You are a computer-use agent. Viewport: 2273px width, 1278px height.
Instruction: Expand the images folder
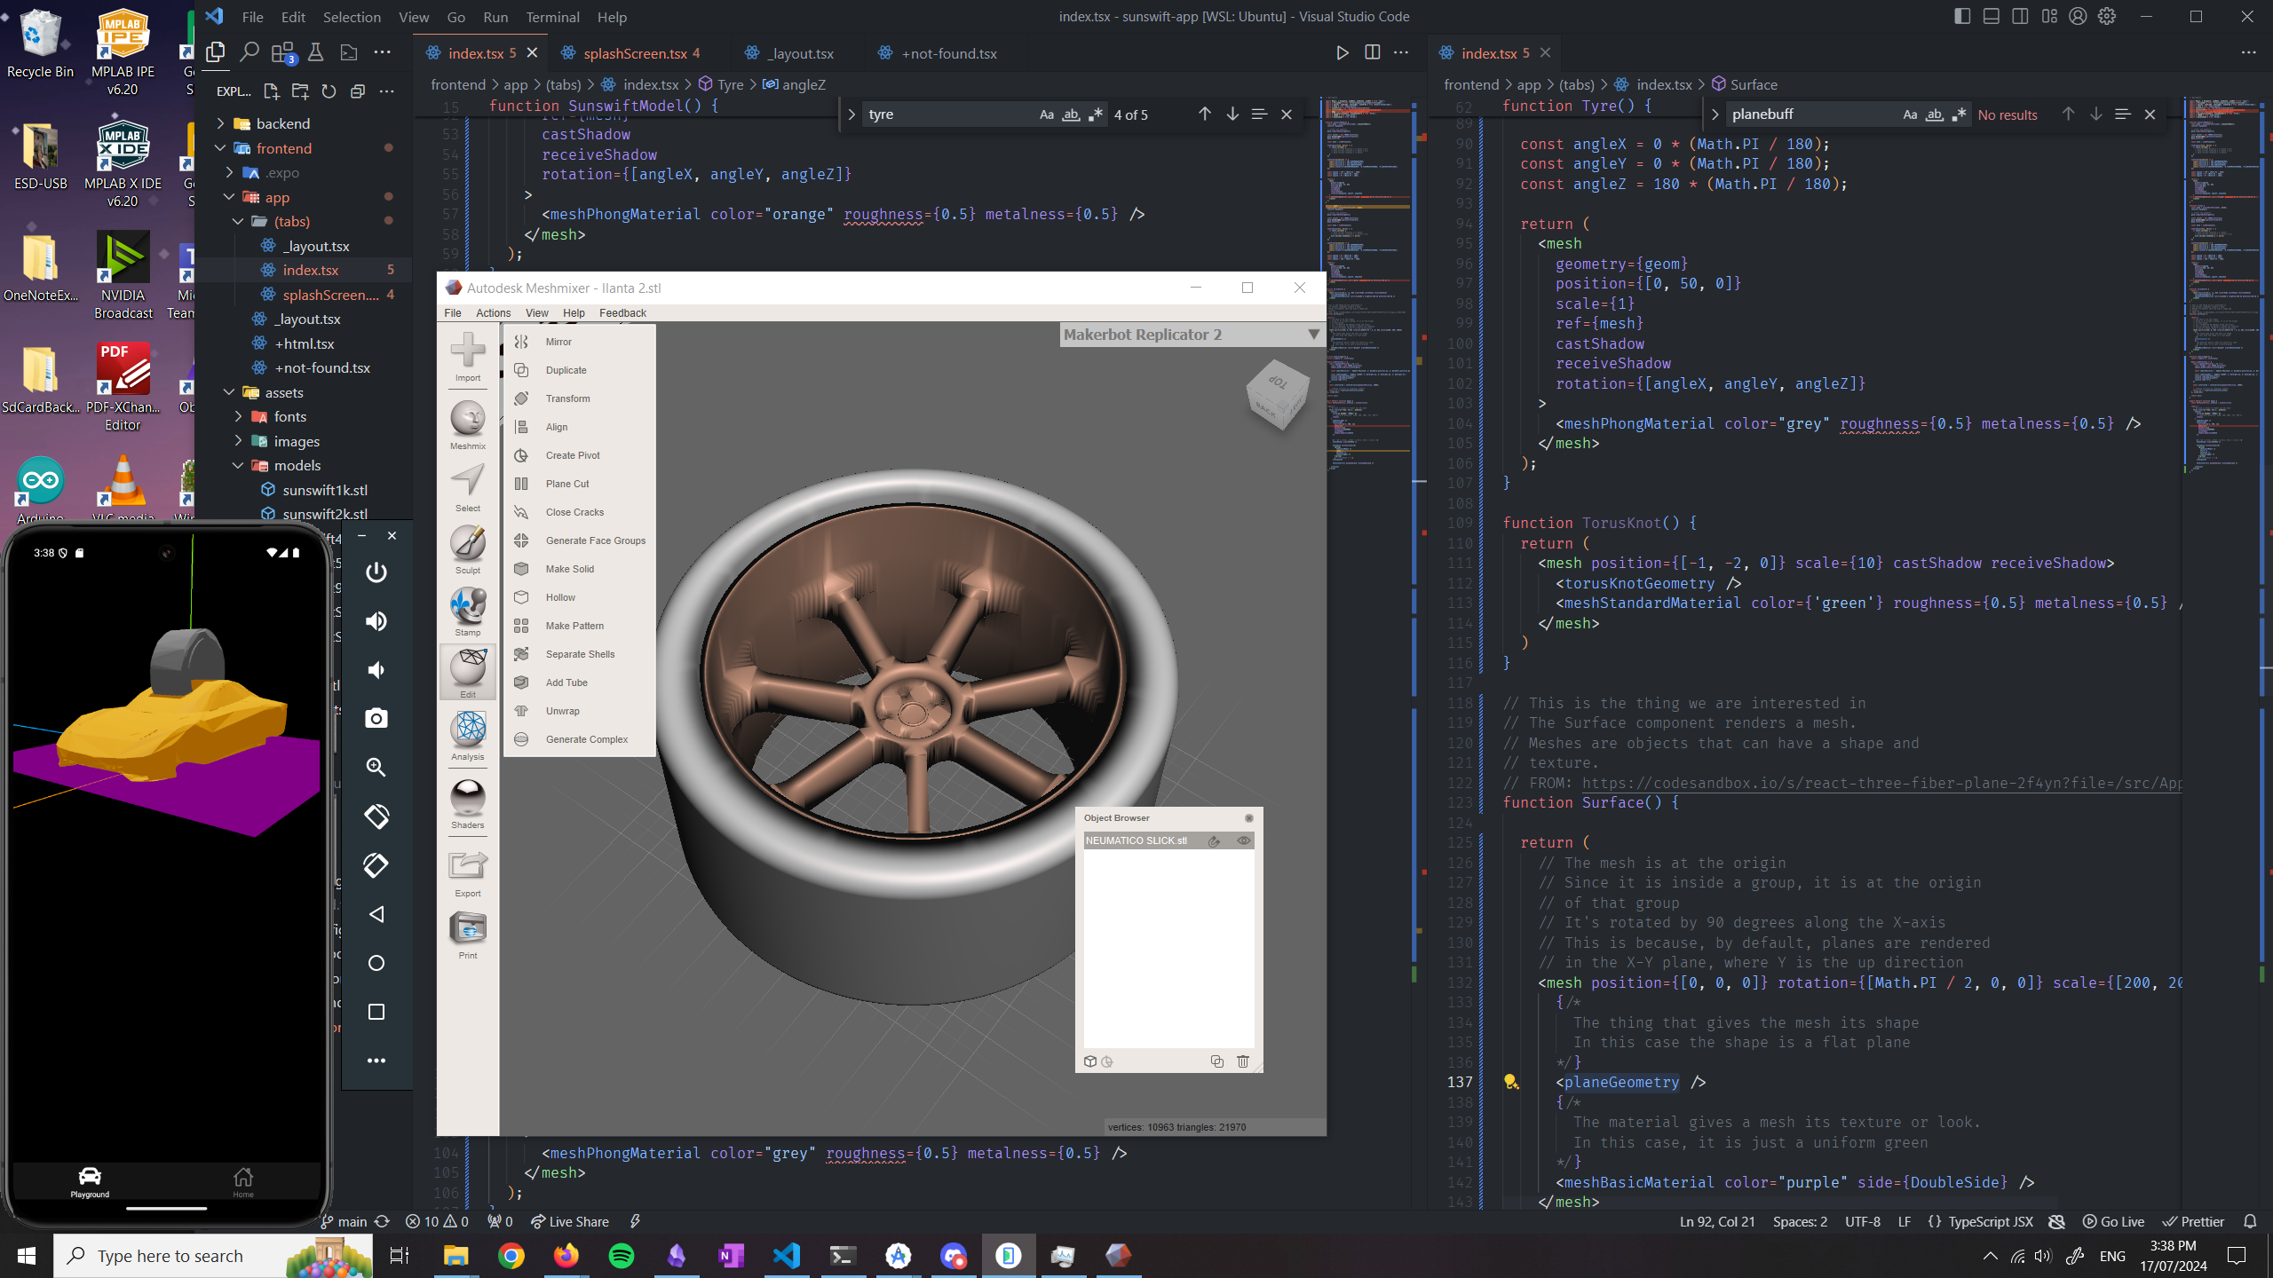pos(238,441)
